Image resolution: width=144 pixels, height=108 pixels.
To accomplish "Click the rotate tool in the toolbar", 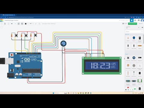I will [x=36, y=24].
